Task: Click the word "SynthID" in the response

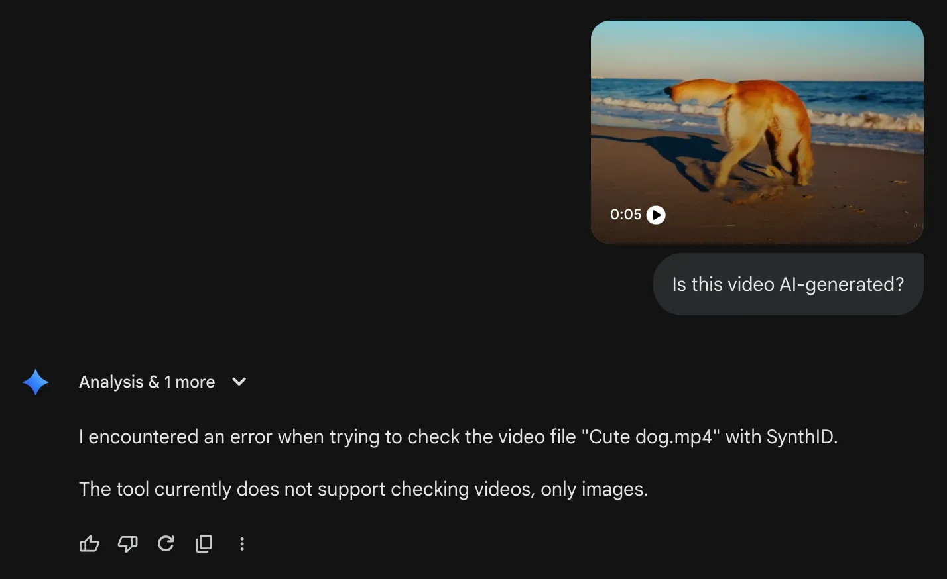Action: pos(800,437)
